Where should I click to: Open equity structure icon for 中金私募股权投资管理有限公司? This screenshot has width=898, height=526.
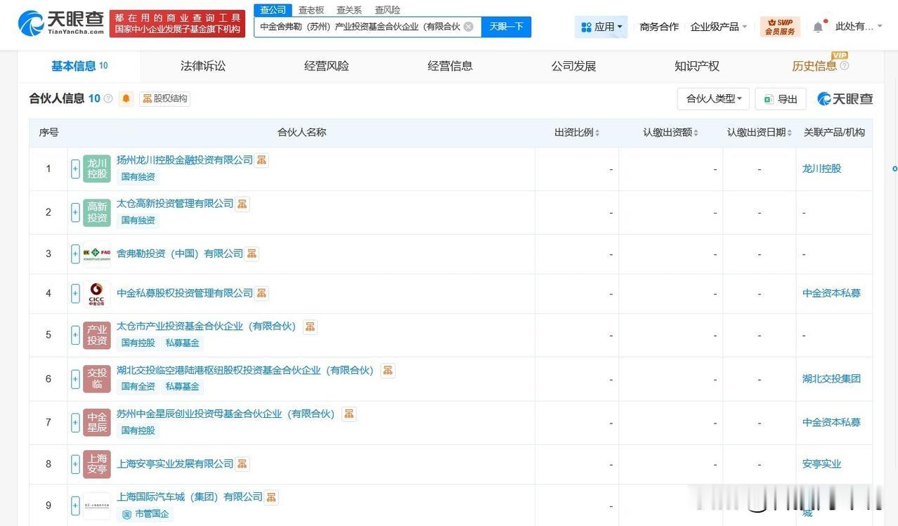(x=261, y=293)
